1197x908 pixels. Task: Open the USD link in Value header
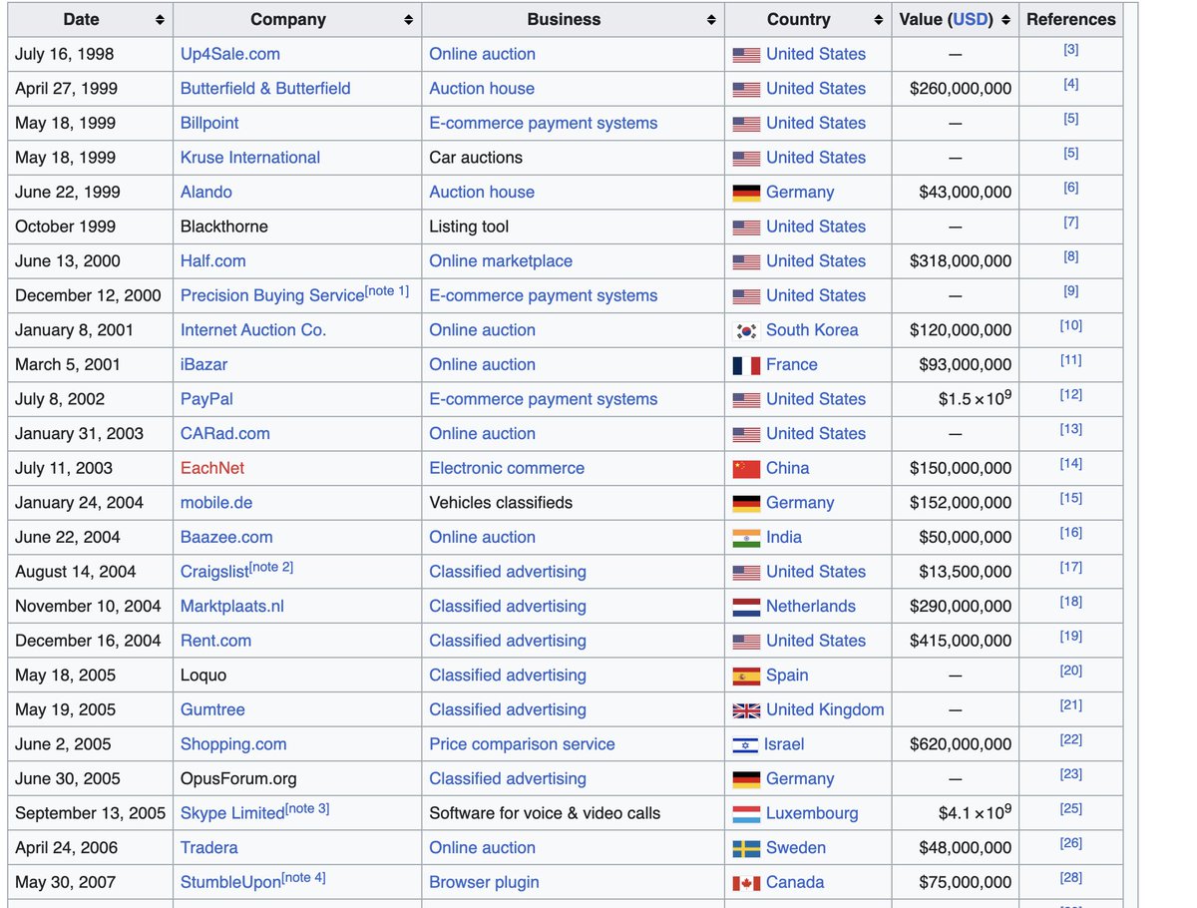(971, 20)
